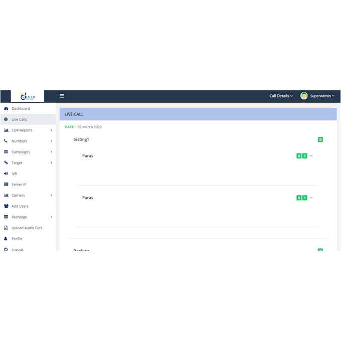Open the Dialer King logo home
This screenshot has width=341, height=341.
[28, 96]
